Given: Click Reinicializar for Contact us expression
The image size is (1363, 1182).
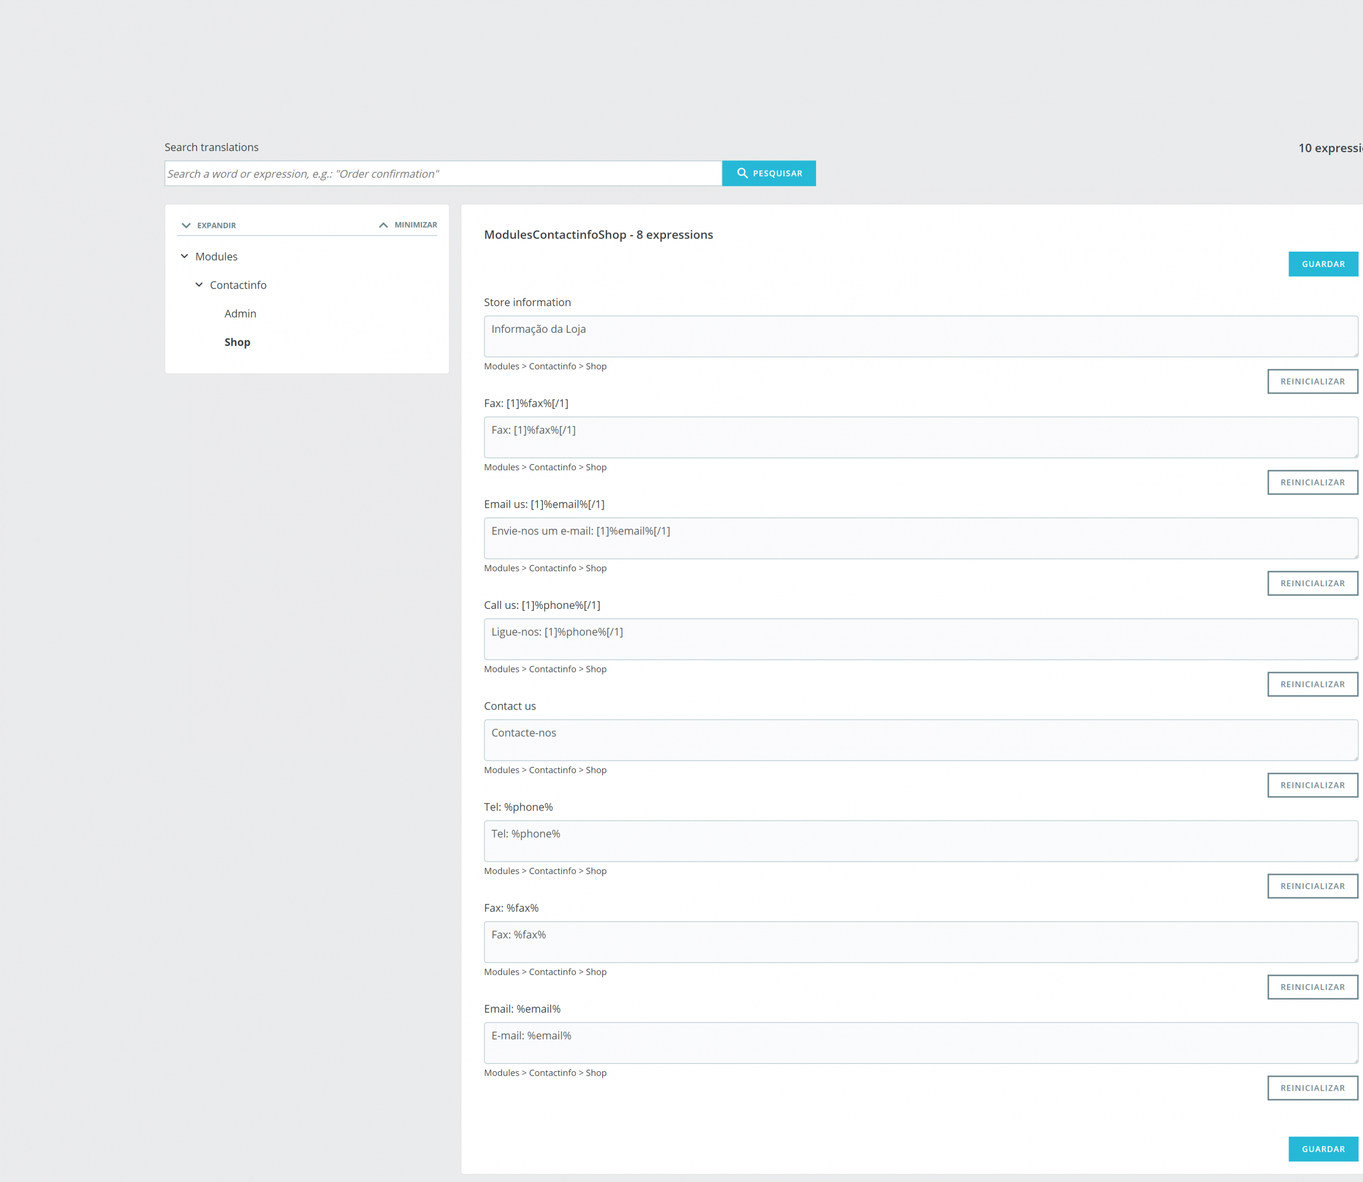Looking at the screenshot, I should 1311,785.
